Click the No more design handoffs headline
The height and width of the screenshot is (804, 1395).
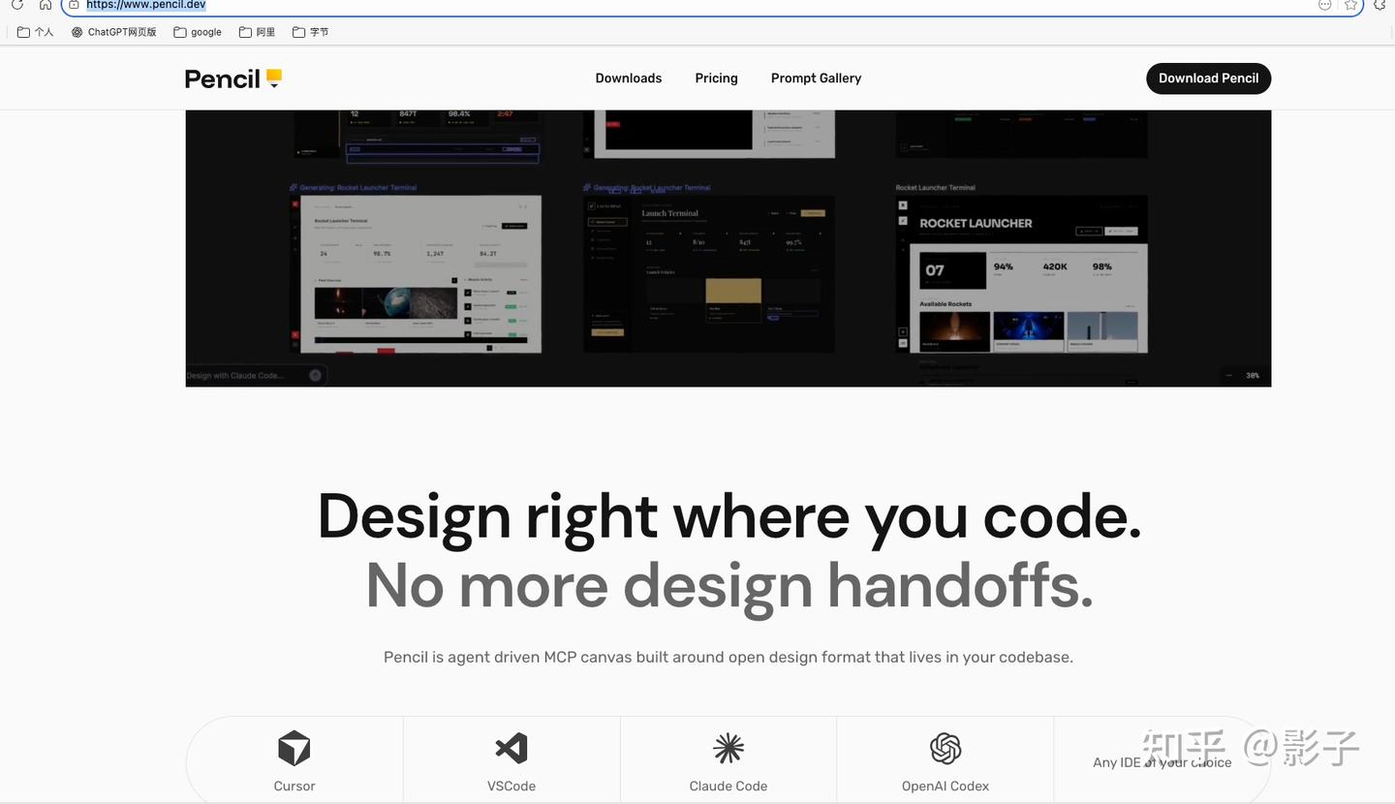click(x=729, y=586)
